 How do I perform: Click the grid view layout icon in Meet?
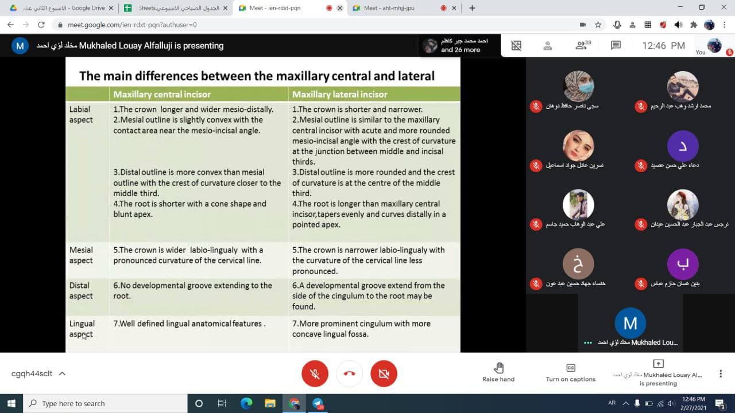coord(516,46)
